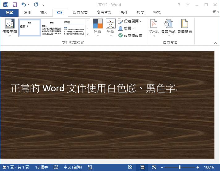Open the 色彩 theme colors palette
This screenshot has height=171, width=220.
[98, 28]
